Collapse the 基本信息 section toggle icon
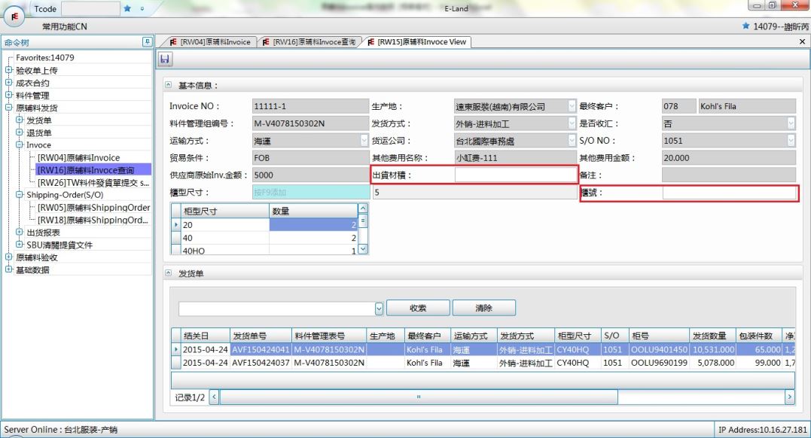Image resolution: width=811 pixels, height=438 pixels. (169, 86)
